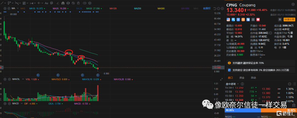Switch to the 异动 tab
The image size is (297, 118).
point(253,78)
